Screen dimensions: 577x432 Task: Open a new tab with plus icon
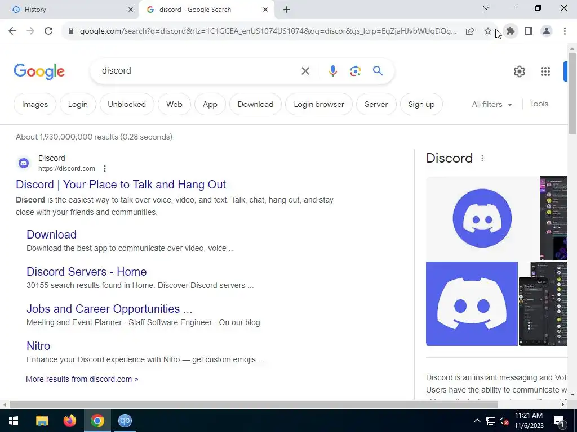[x=287, y=10]
